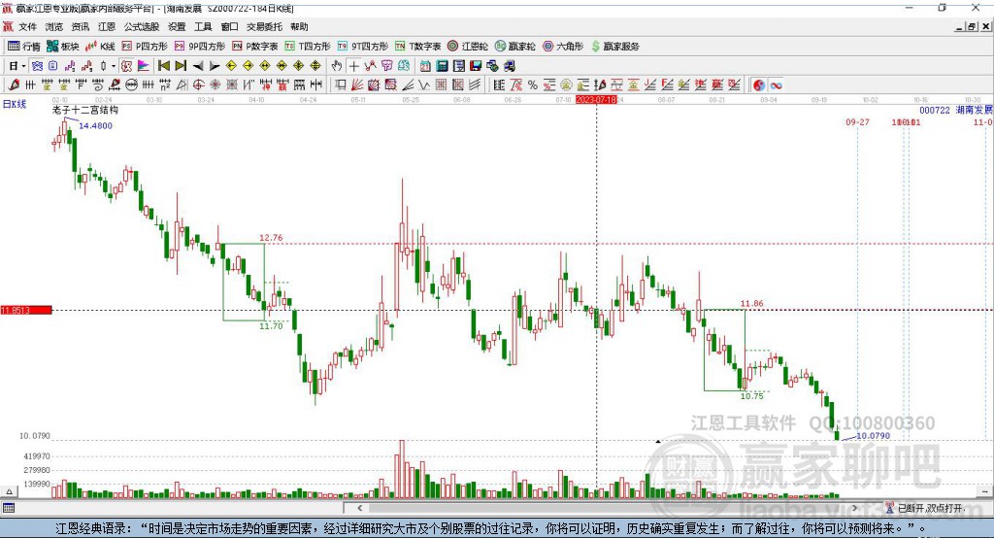The image size is (994, 538).
Task: Select the red fan-lines angle tool
Action: [357, 85]
